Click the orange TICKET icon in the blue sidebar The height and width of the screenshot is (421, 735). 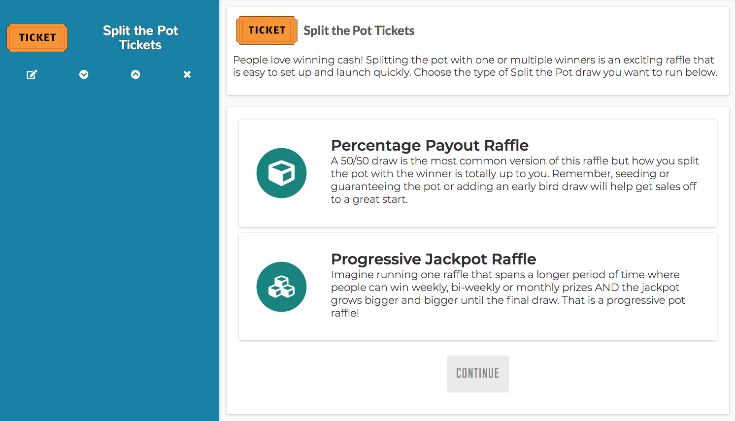(x=37, y=37)
